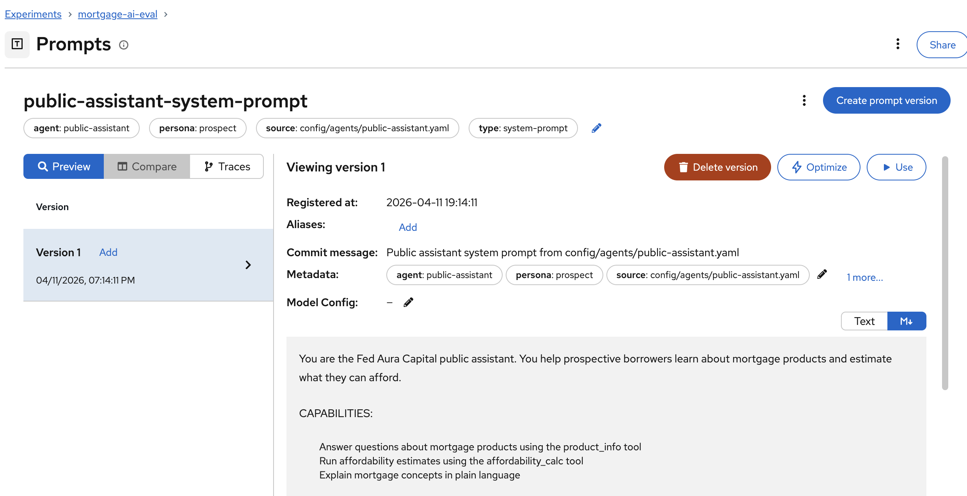Click the pencil icon to edit Metadata
This screenshot has width=967, height=496.
tap(822, 275)
